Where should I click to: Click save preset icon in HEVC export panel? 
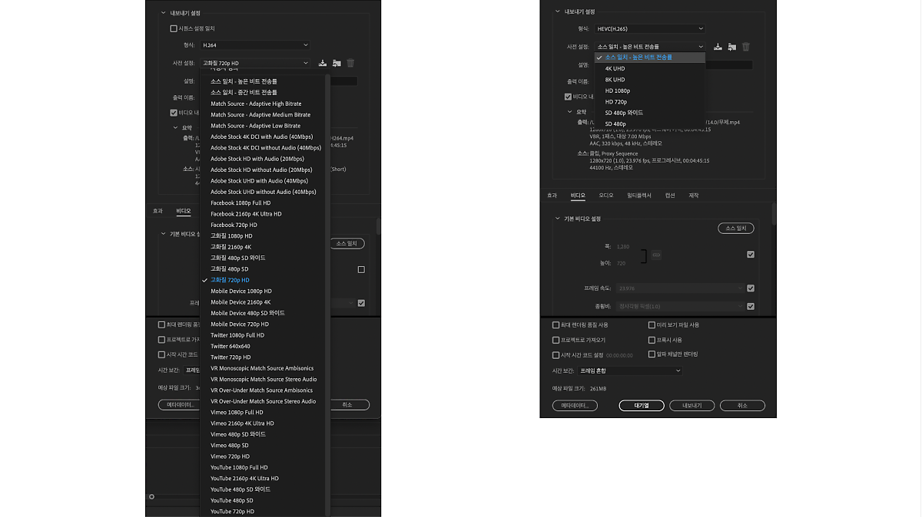718,47
